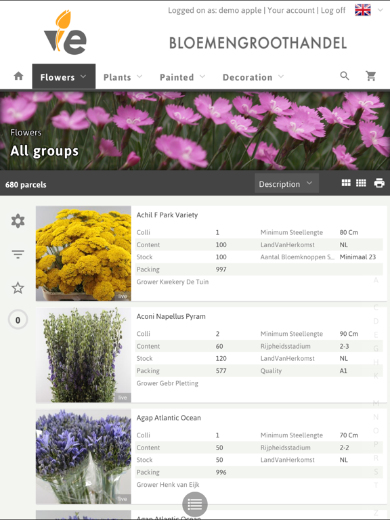View the yellow Achillea thumbnail
This screenshot has height=520, width=390.
[83, 253]
